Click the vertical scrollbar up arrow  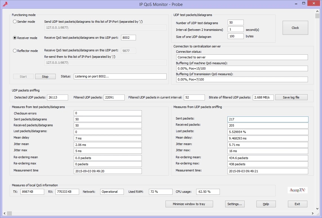317,11
